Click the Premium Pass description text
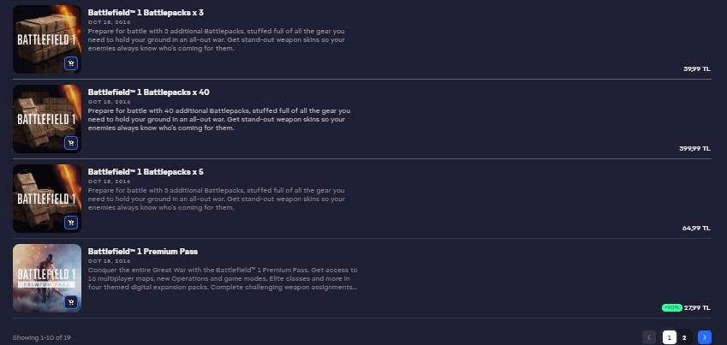The height and width of the screenshot is (345, 727). [x=223, y=278]
